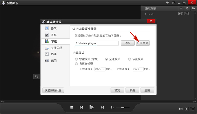Confirm settings with 确定 button
The width and height of the screenshot is (197, 114).
tap(117, 90)
